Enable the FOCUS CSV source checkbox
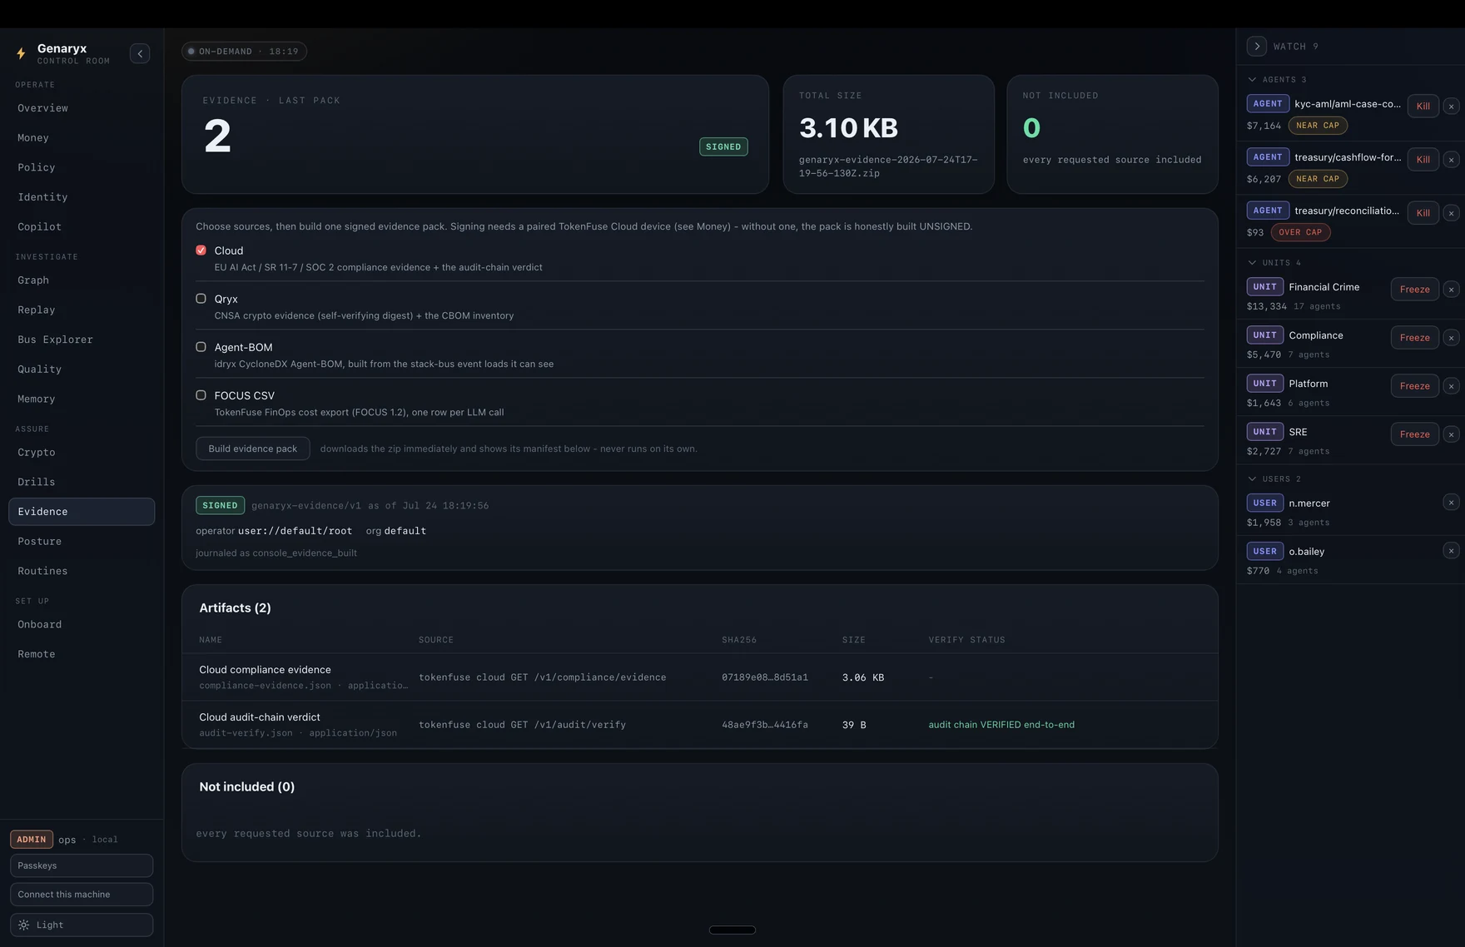 [201, 395]
